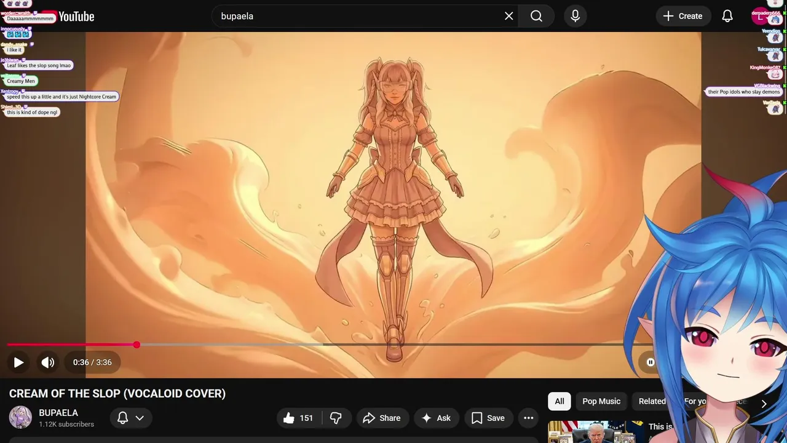The height and width of the screenshot is (443, 787).
Task: Select the Related filter chip
Action: click(x=652, y=401)
